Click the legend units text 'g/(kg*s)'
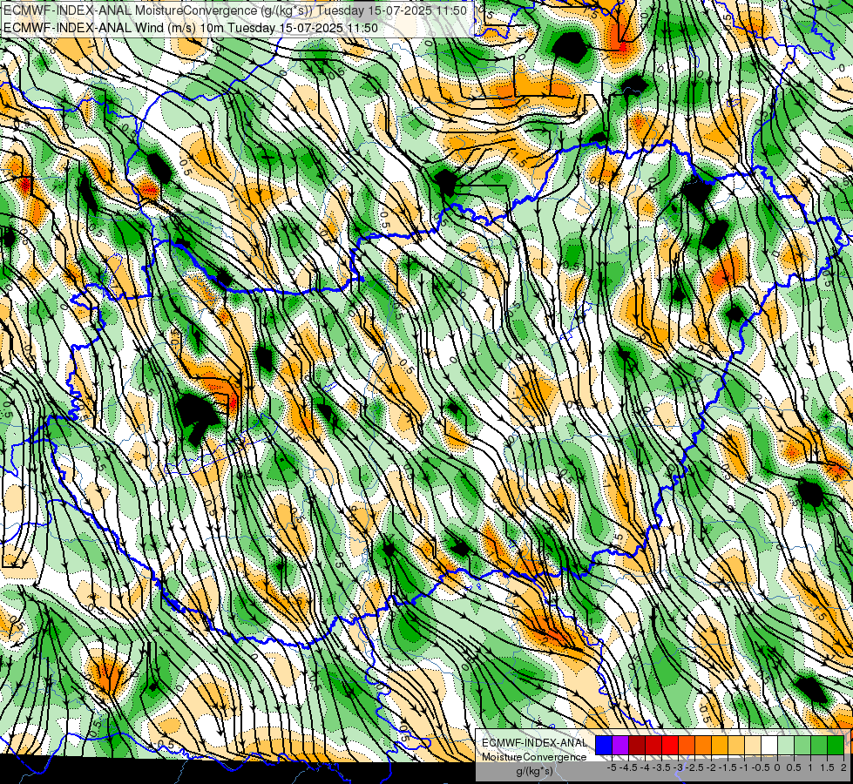This screenshot has height=784, width=853. coord(534,771)
